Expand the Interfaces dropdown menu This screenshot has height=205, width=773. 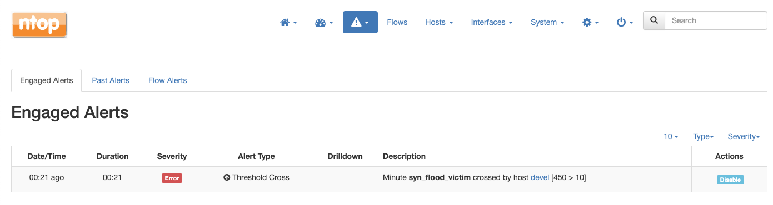492,22
